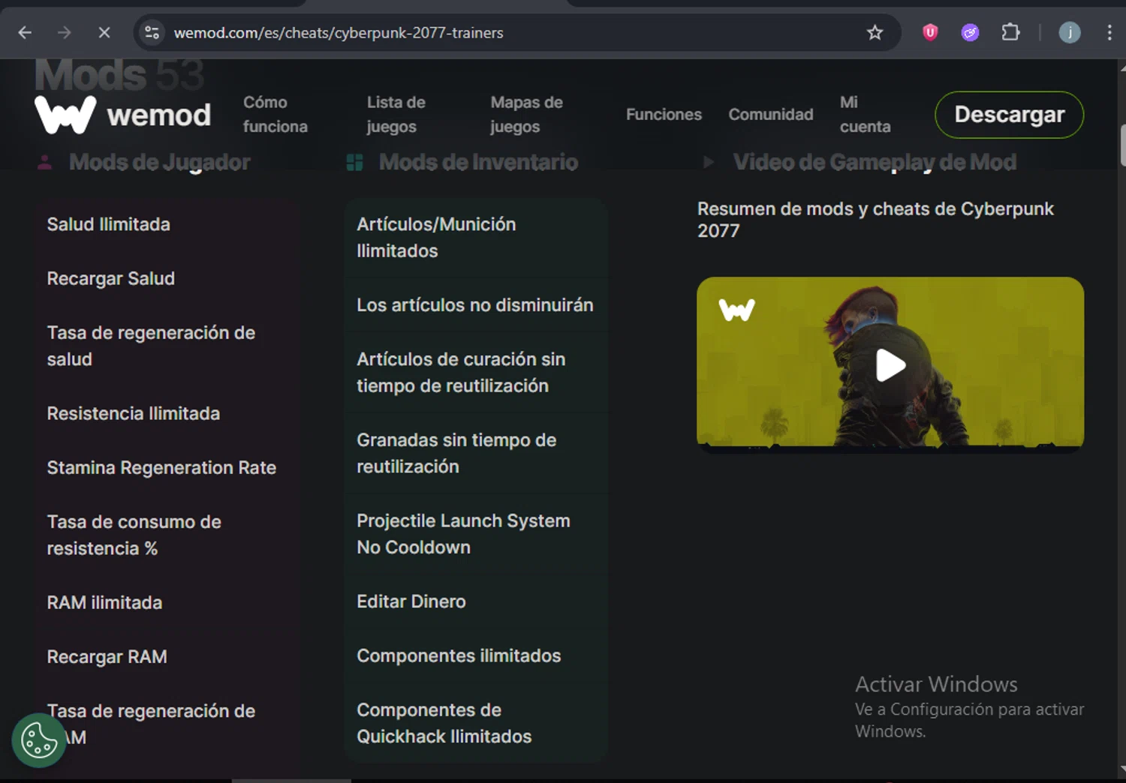This screenshot has width=1126, height=783.
Task: Open the Mi cuenta link
Action: 865,114
